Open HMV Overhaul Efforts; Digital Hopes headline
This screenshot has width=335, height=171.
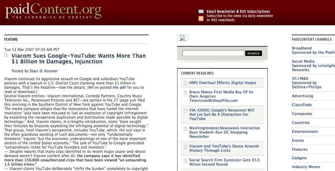tap(223, 83)
